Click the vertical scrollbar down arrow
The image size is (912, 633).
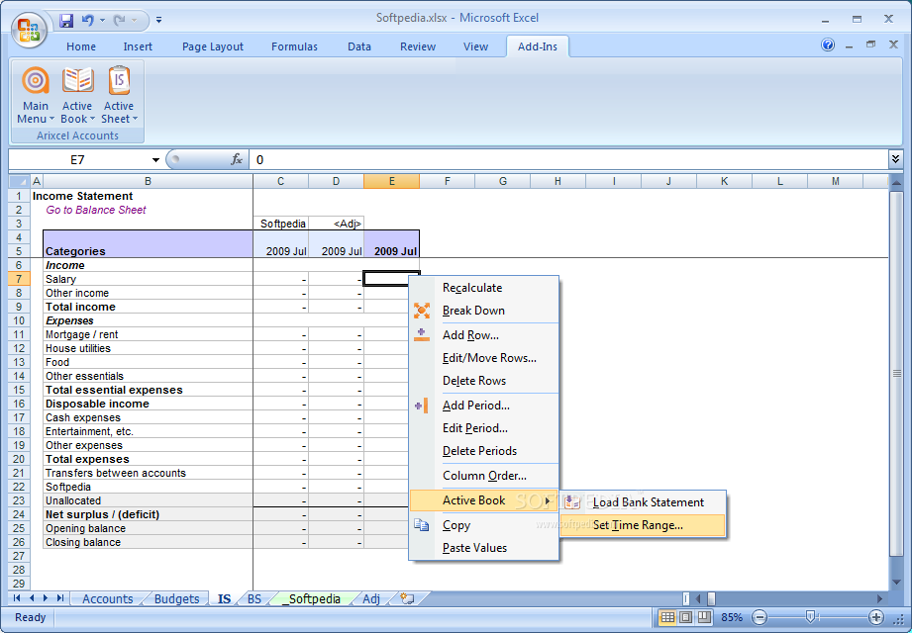pos(896,582)
